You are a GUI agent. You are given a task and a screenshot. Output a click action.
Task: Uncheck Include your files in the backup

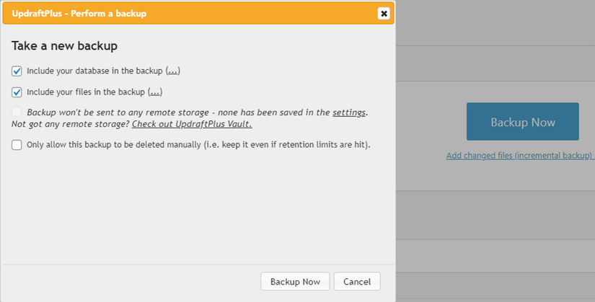click(x=17, y=92)
